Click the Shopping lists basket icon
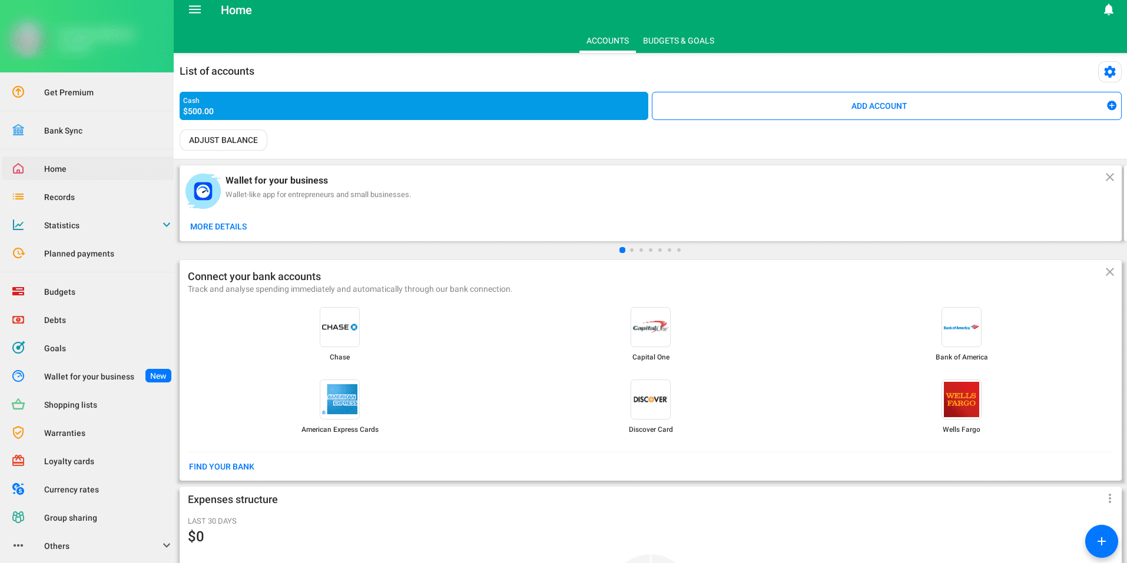Image resolution: width=1127 pixels, height=563 pixels. (18, 405)
